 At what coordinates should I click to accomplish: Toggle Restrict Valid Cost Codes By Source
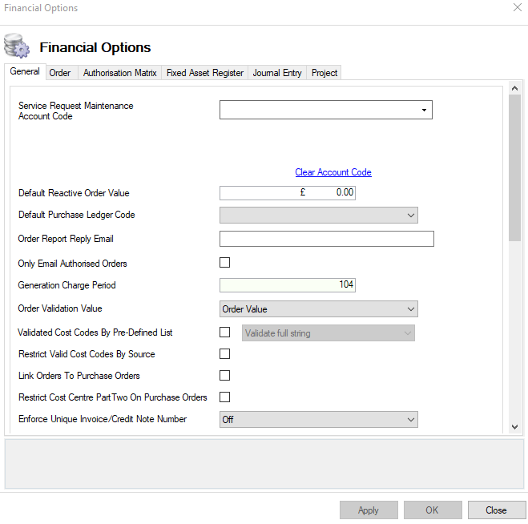point(225,354)
